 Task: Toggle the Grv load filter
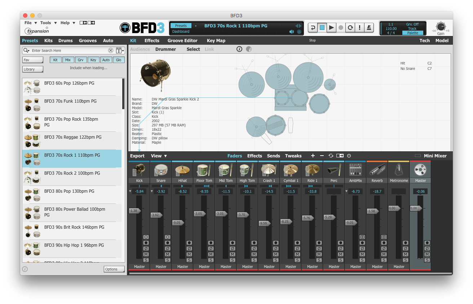(x=80, y=60)
